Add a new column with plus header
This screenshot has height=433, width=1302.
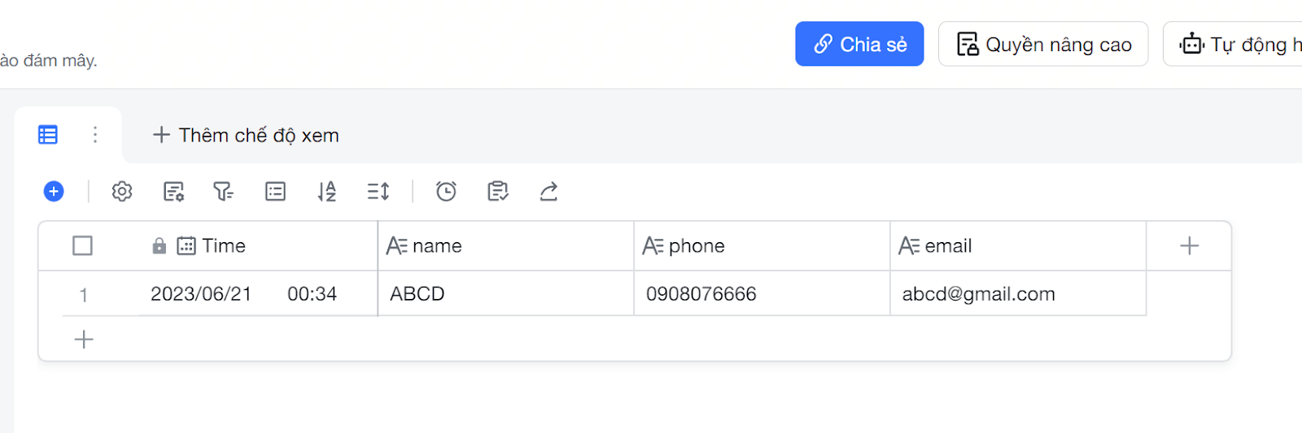click(1189, 245)
